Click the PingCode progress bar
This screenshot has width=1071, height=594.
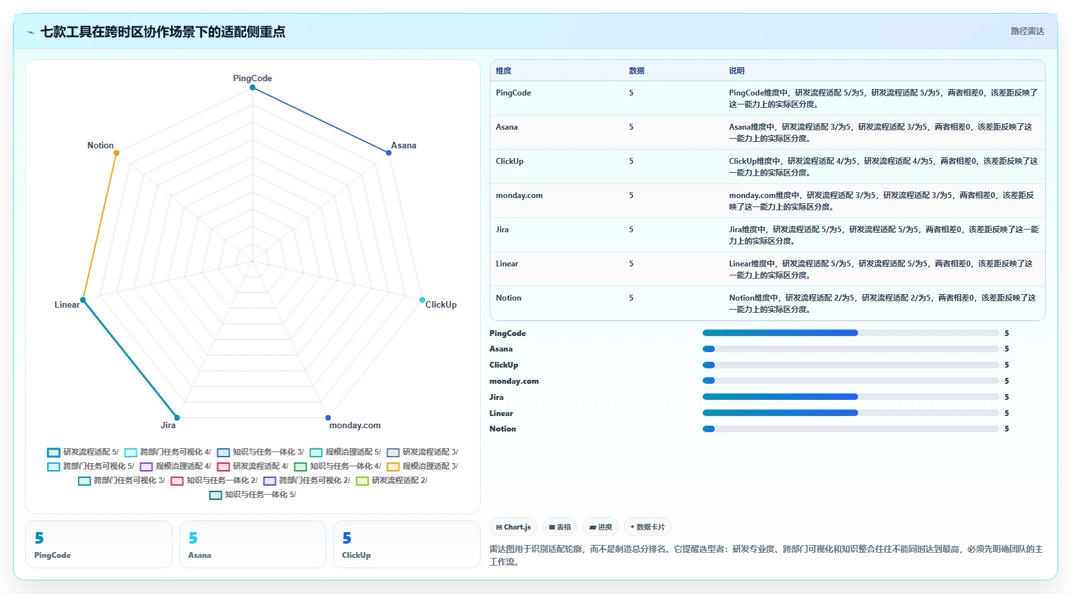[850, 333]
